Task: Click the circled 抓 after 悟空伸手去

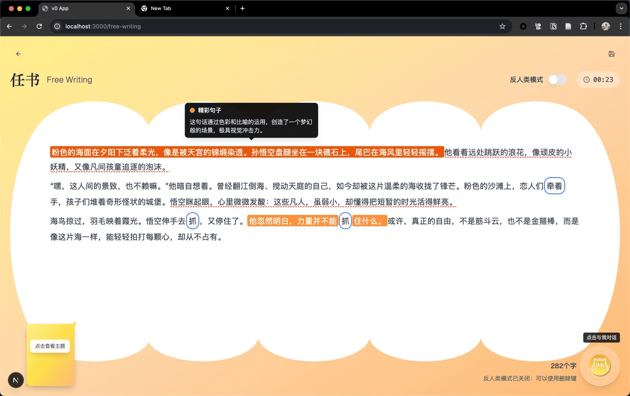Action: (193, 221)
